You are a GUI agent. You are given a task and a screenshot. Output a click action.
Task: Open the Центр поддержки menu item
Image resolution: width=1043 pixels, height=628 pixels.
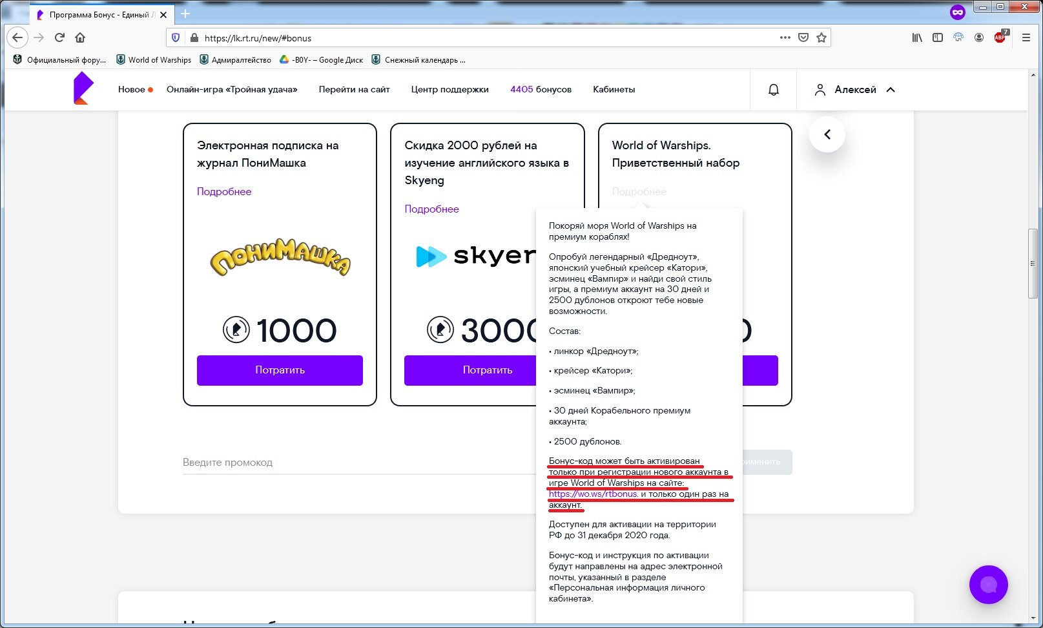pos(449,90)
